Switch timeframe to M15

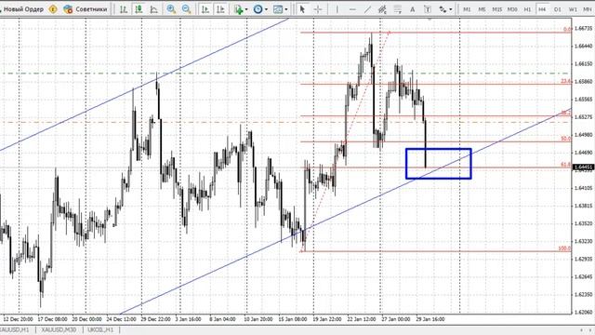[497, 9]
